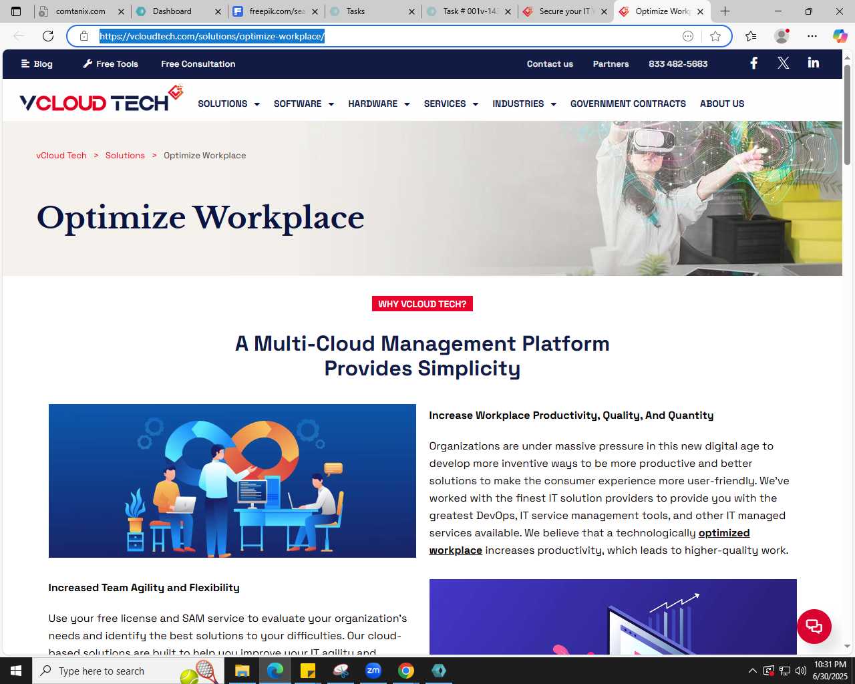
Task: Click the team workspace illustration image
Action: (232, 481)
